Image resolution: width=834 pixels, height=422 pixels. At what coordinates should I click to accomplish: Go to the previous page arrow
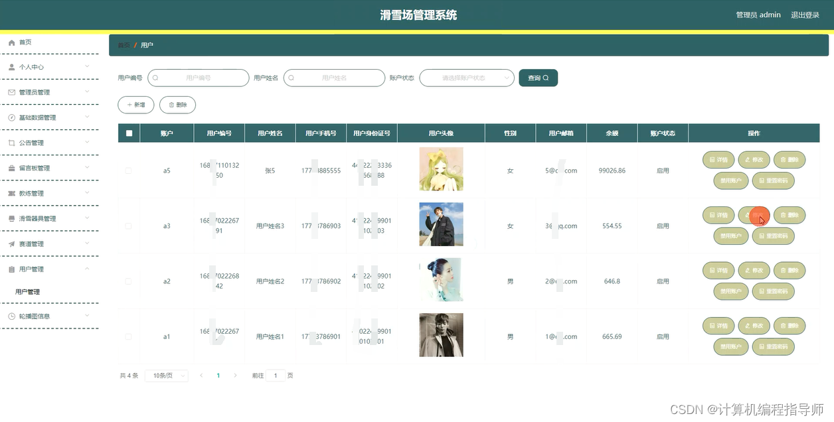201,376
